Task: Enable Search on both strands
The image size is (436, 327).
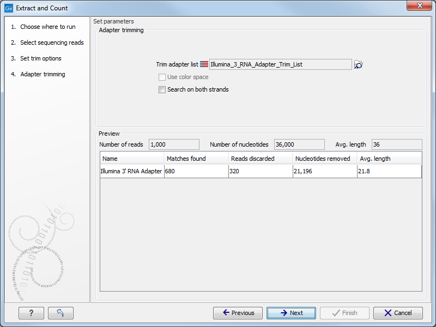Action: 162,89
